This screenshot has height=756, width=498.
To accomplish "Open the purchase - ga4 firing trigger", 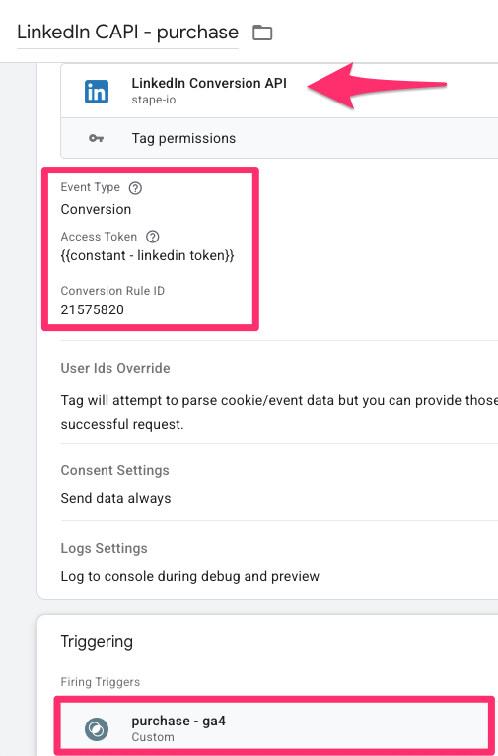I will pos(274,728).
